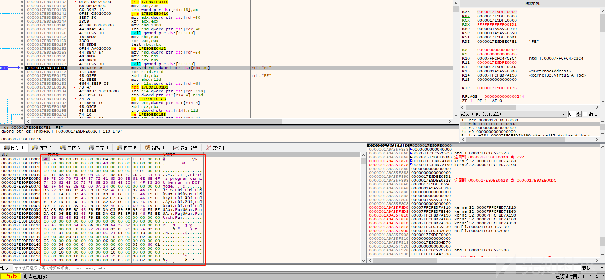Decrease the argument count spinner
The image size is (605, 280).
tap(578, 116)
